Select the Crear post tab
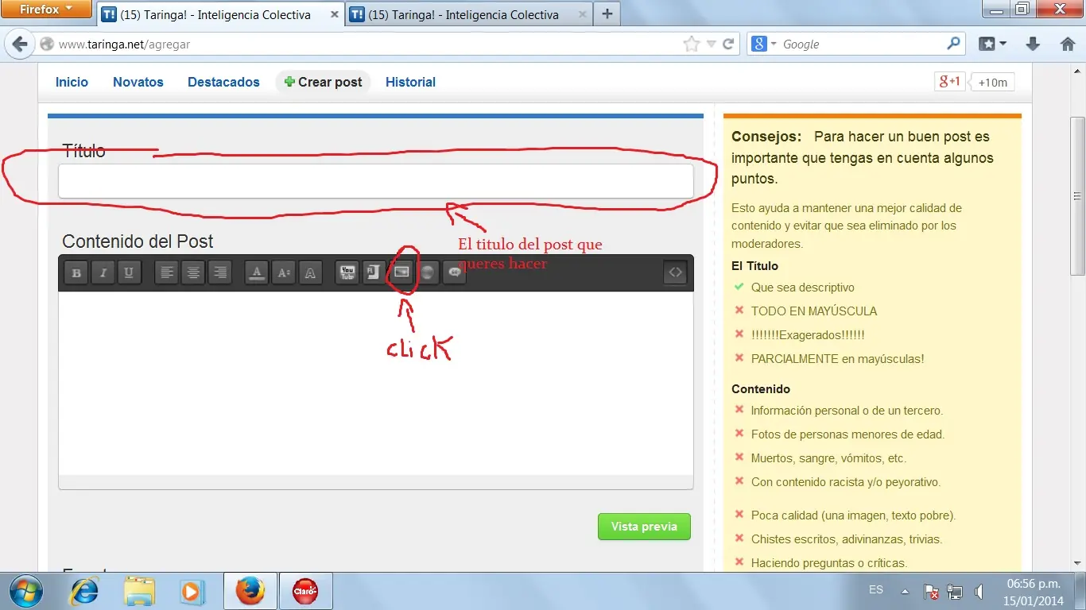This screenshot has width=1086, height=610. tap(323, 82)
